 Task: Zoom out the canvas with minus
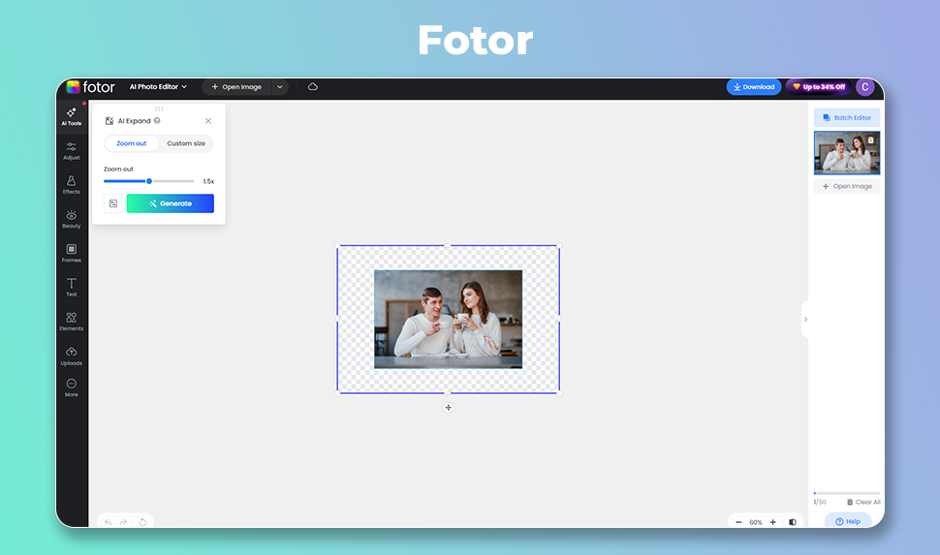pyautogui.click(x=738, y=522)
